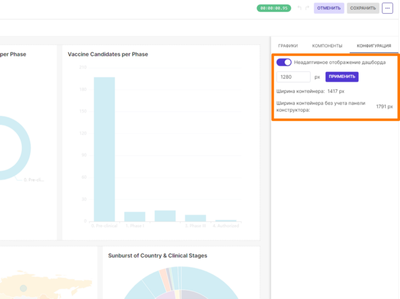Toggle Неадаптивное отображение дашборда switch
The width and height of the screenshot is (400, 299).
tap(283, 62)
